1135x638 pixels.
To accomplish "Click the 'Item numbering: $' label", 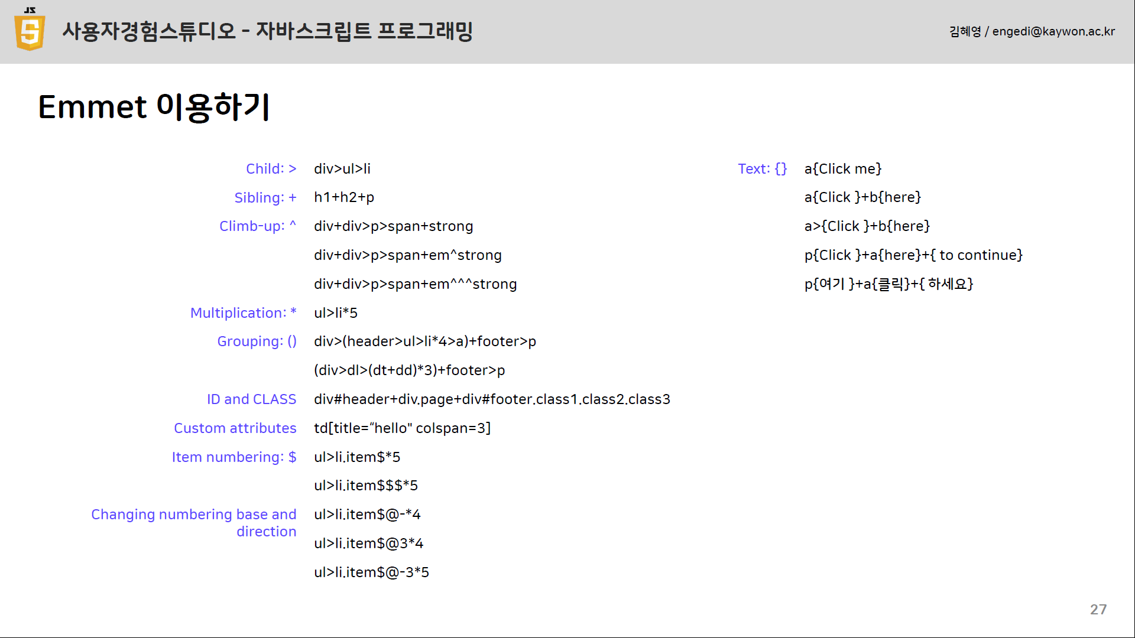I will point(234,457).
